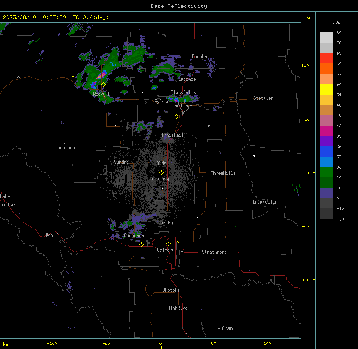Click the red 60-65 dBZ legend swatch

coord(326,58)
